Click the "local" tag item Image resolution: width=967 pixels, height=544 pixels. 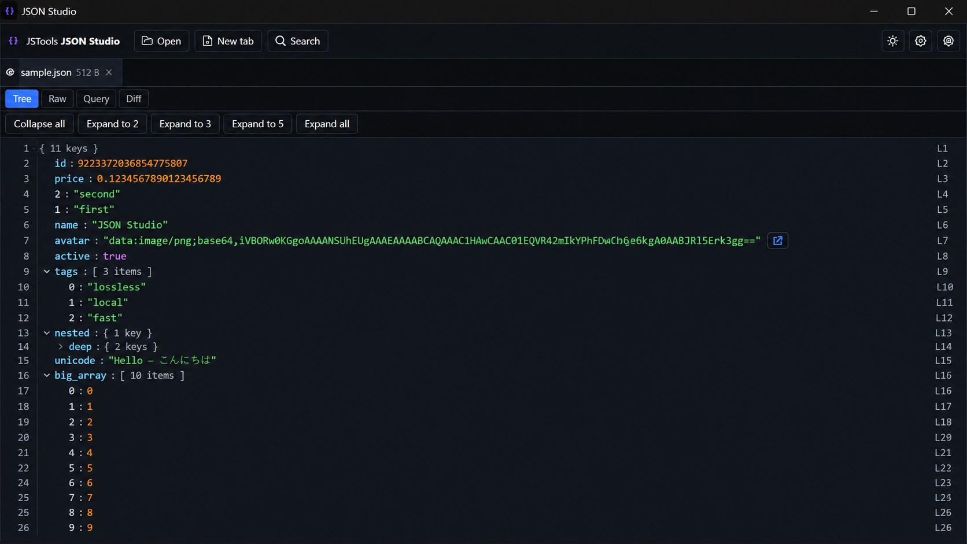pyautogui.click(x=108, y=302)
